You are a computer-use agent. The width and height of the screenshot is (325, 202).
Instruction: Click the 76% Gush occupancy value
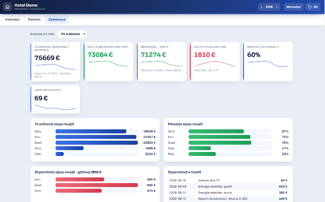tap(285, 142)
